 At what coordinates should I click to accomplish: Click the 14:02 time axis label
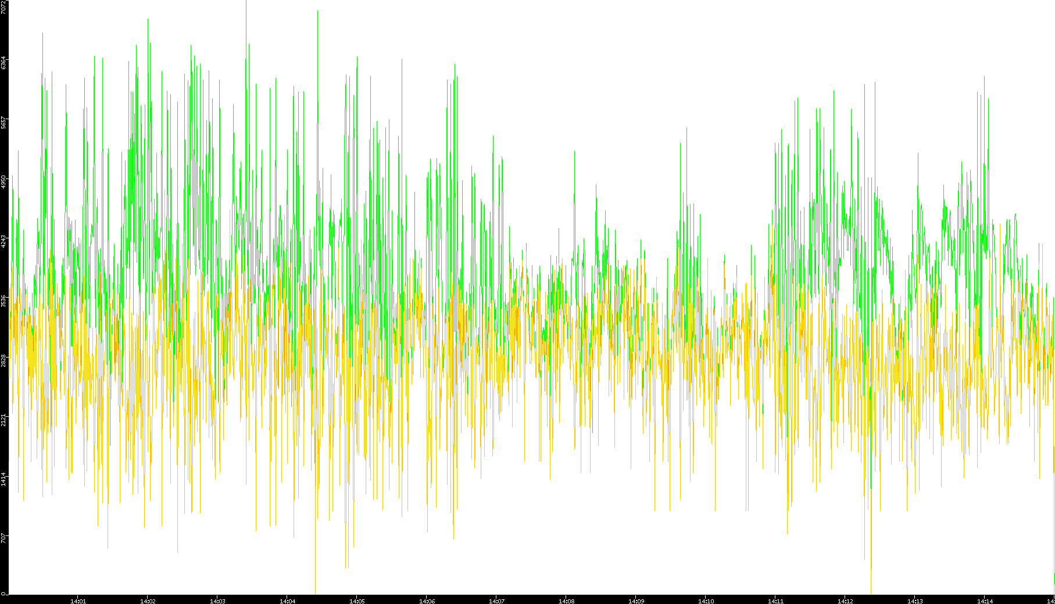click(x=148, y=601)
